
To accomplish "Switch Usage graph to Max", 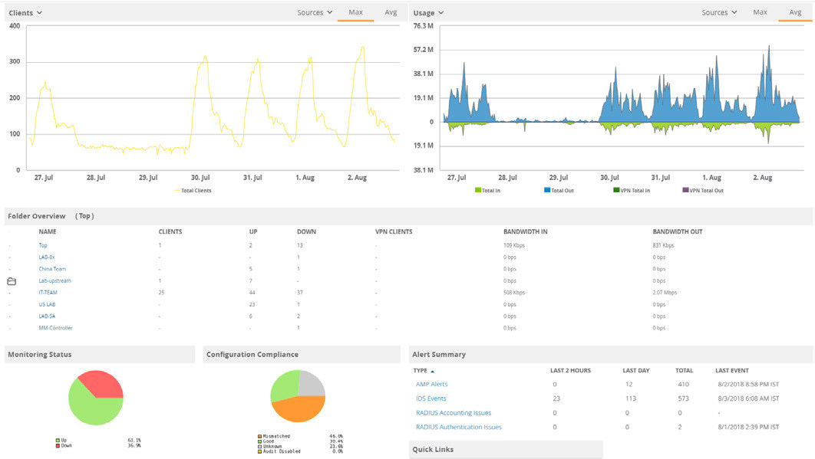I will click(x=760, y=12).
